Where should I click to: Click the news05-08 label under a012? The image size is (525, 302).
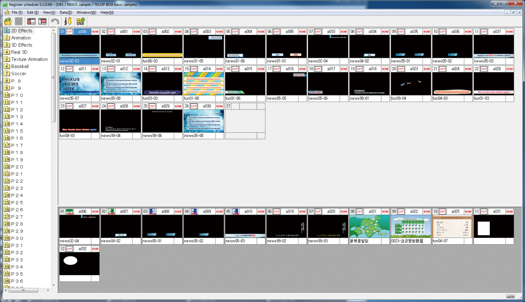[x=112, y=98]
